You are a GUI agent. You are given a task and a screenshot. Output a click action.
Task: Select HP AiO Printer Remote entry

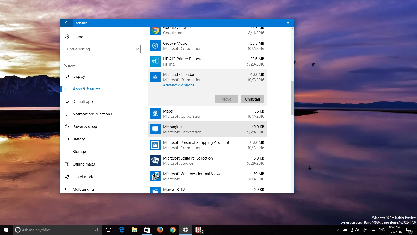[x=207, y=61]
